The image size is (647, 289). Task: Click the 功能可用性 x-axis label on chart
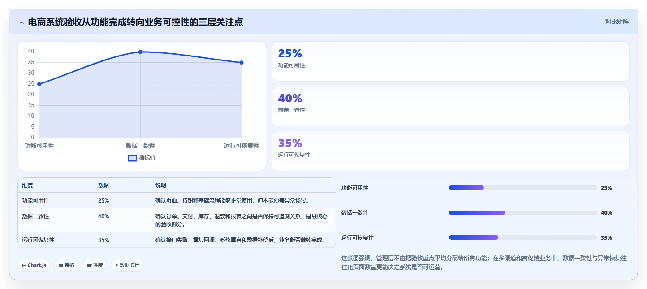pos(39,146)
